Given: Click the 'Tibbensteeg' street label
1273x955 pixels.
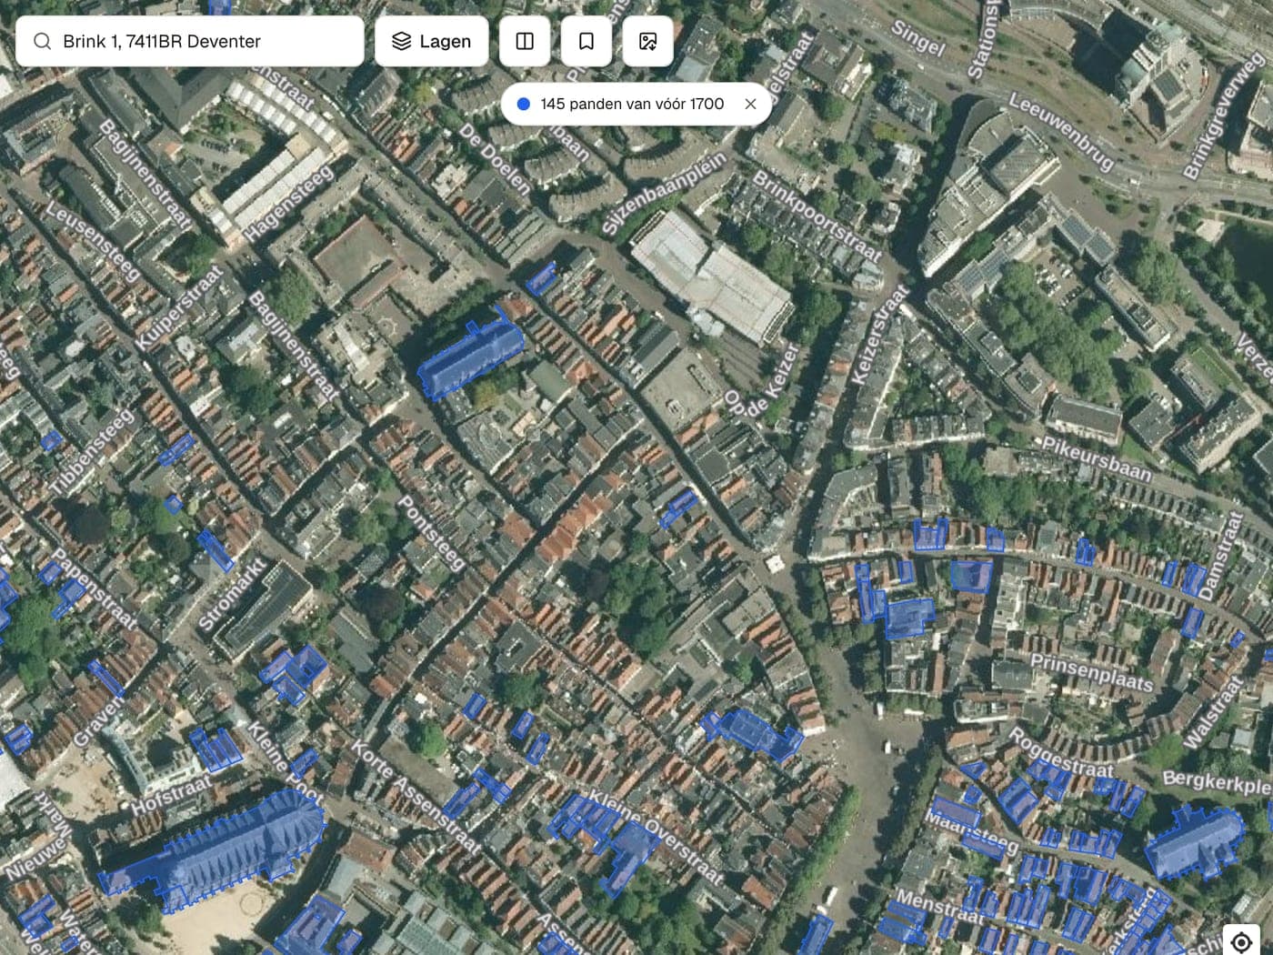Looking at the screenshot, I should [x=92, y=451].
